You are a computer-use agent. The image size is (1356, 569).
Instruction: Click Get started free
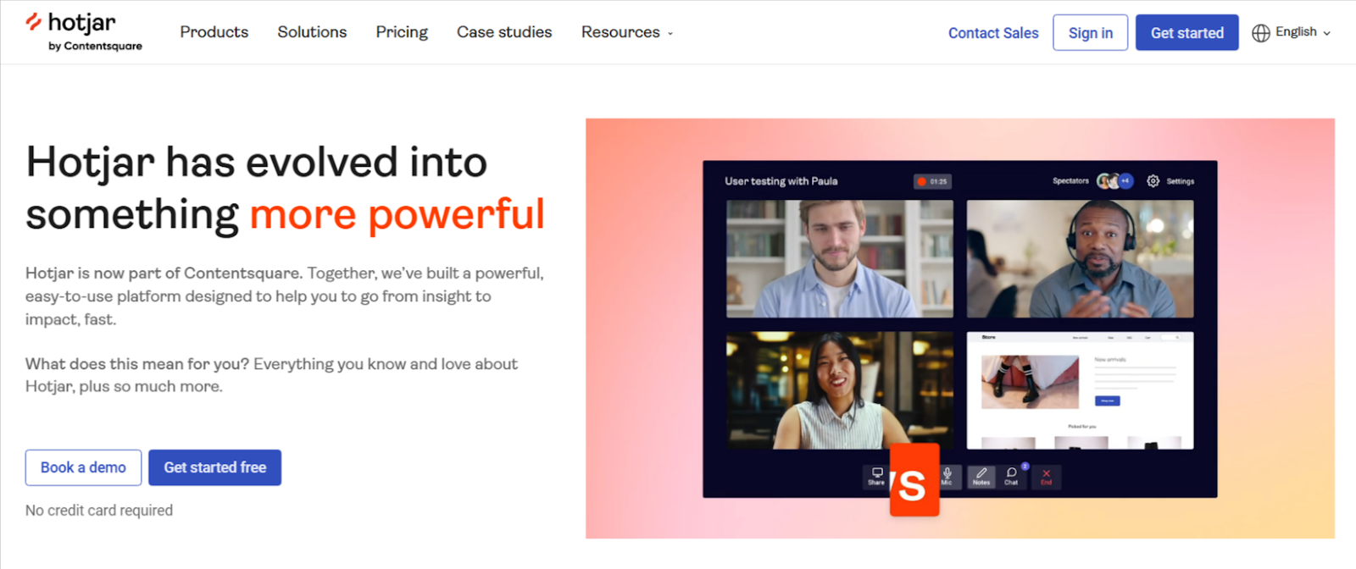click(215, 467)
